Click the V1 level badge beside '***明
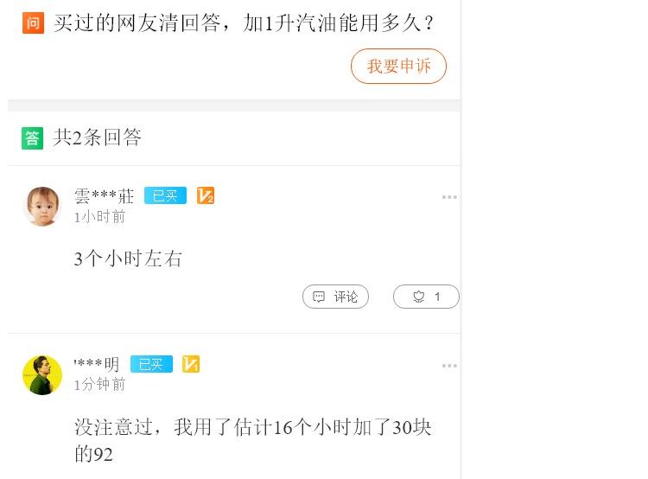Viewport: 648px width, 479px height. [x=191, y=364]
